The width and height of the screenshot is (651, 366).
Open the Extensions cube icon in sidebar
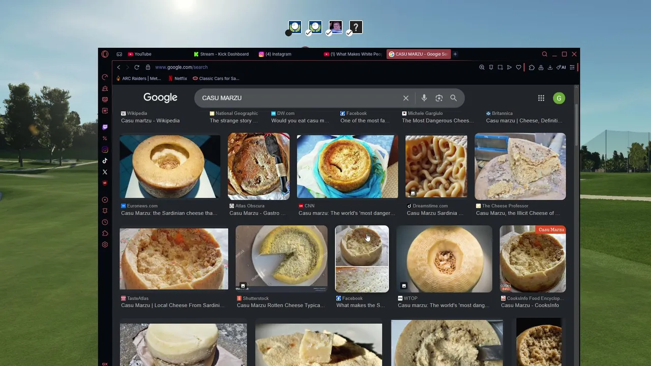click(105, 233)
